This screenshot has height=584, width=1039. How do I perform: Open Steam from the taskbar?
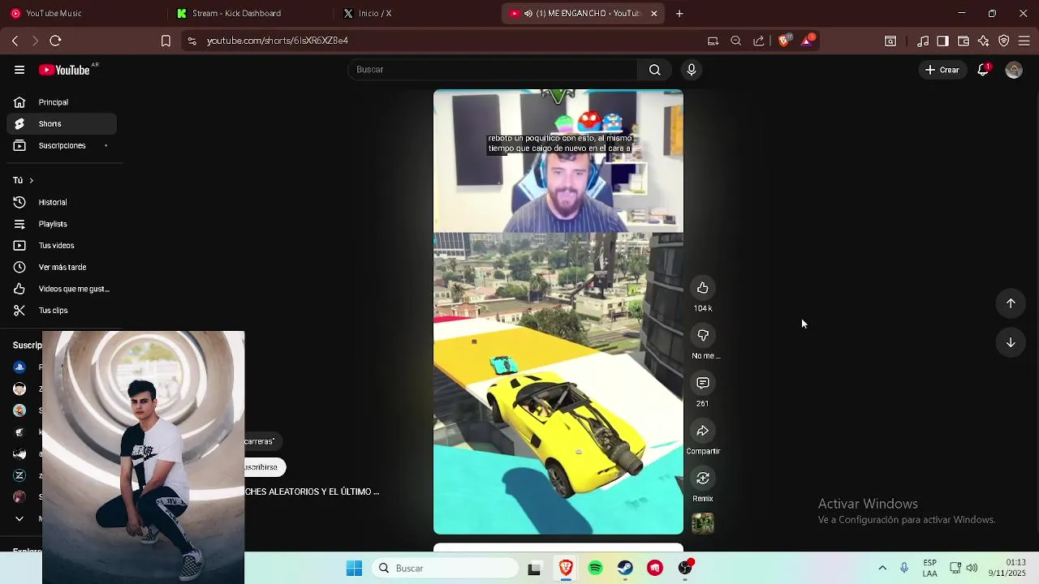(625, 569)
